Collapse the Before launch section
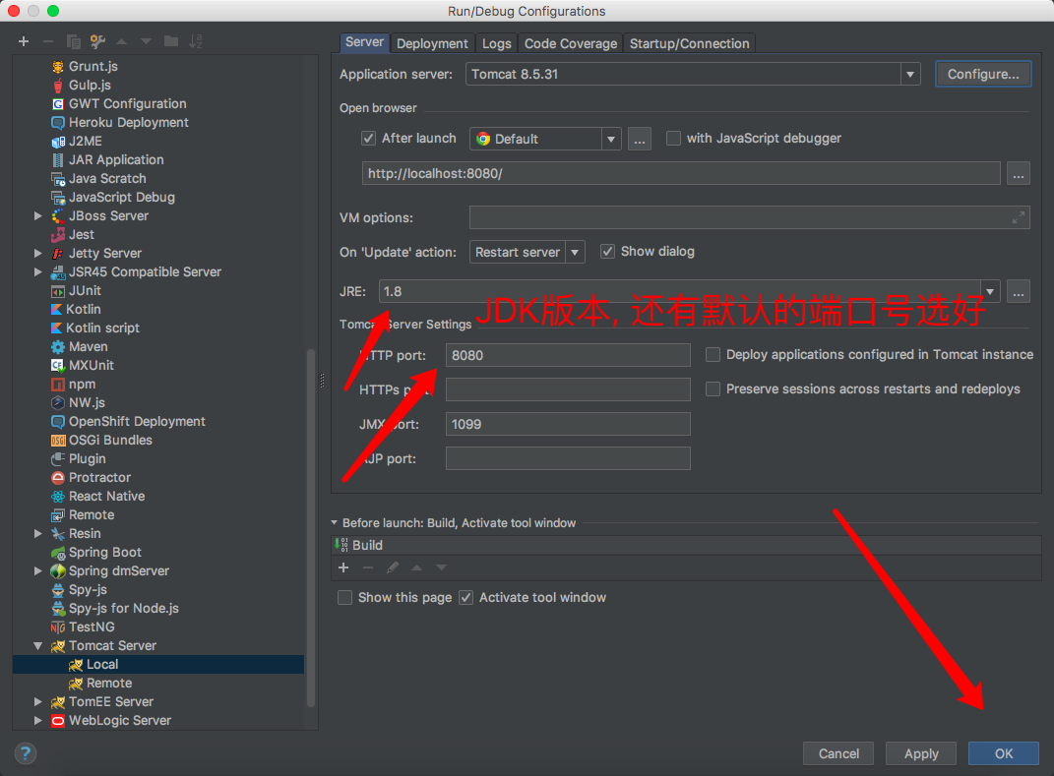This screenshot has width=1054, height=776. 334,522
